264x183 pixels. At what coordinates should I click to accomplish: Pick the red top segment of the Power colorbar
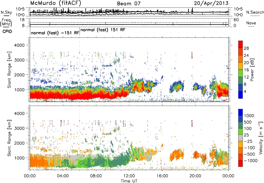241,45
